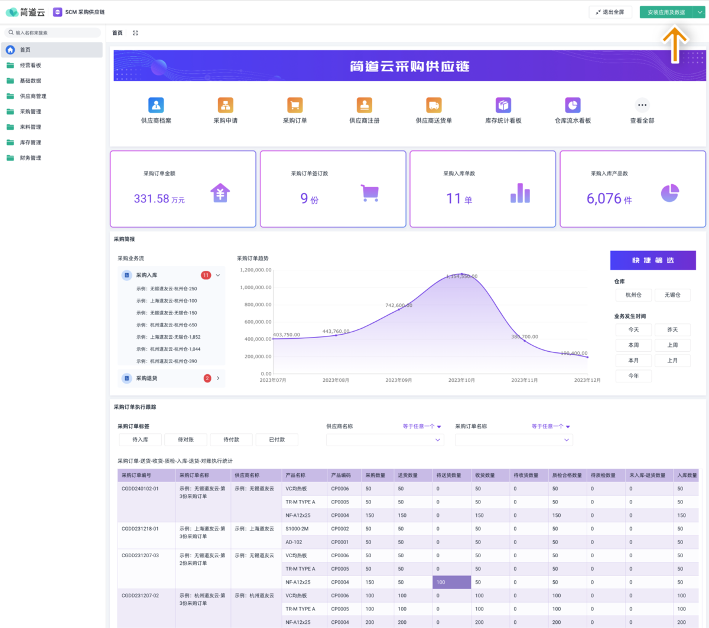Screen dimensions: 709x628
Task: Click the sidebar name search field
Action: pos(53,33)
